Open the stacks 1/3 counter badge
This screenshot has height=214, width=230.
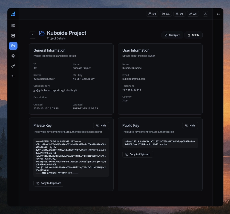point(179,14)
